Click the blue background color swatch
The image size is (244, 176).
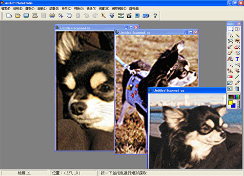coord(233,106)
